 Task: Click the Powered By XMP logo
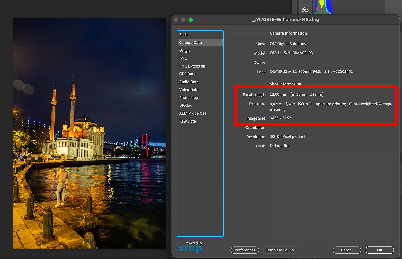click(x=190, y=247)
